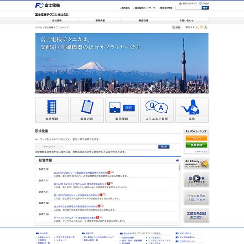Open footer リクルート link

coord(61,240)
